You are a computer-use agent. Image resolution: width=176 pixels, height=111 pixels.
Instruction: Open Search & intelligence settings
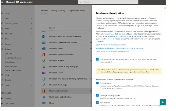(13, 58)
